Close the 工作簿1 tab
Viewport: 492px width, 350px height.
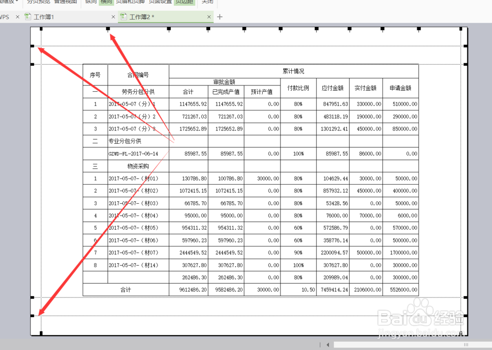pyautogui.click(x=113, y=17)
